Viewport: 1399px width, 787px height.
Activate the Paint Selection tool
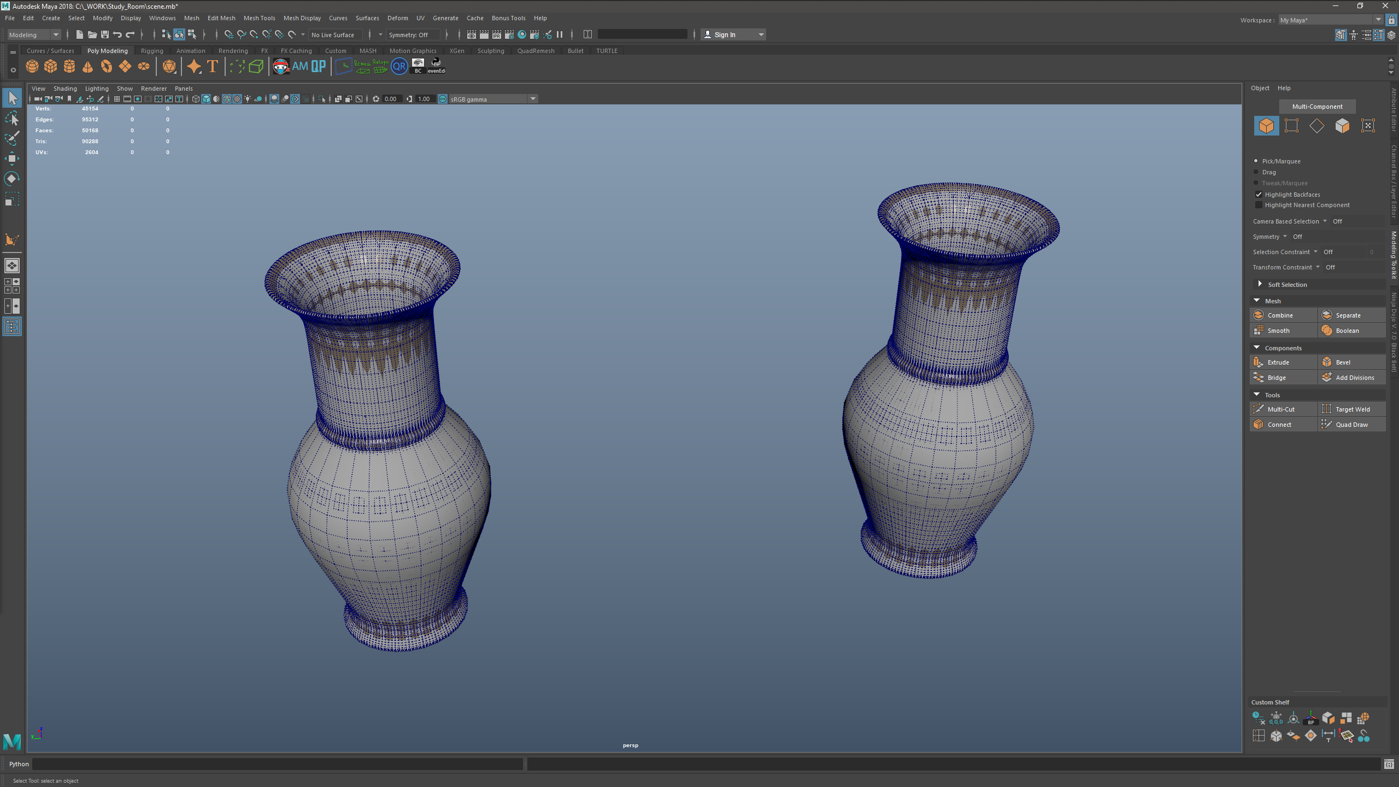click(x=12, y=138)
